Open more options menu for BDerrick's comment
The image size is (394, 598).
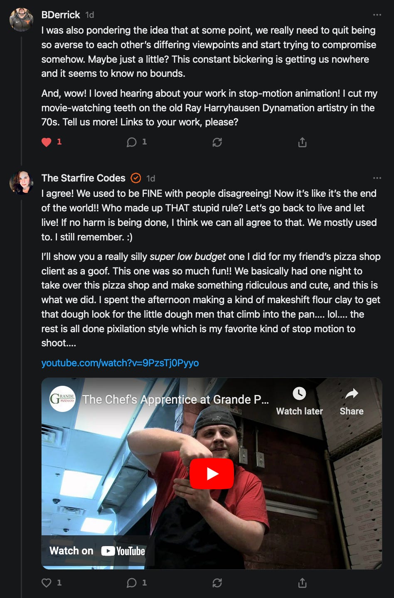coord(377,15)
